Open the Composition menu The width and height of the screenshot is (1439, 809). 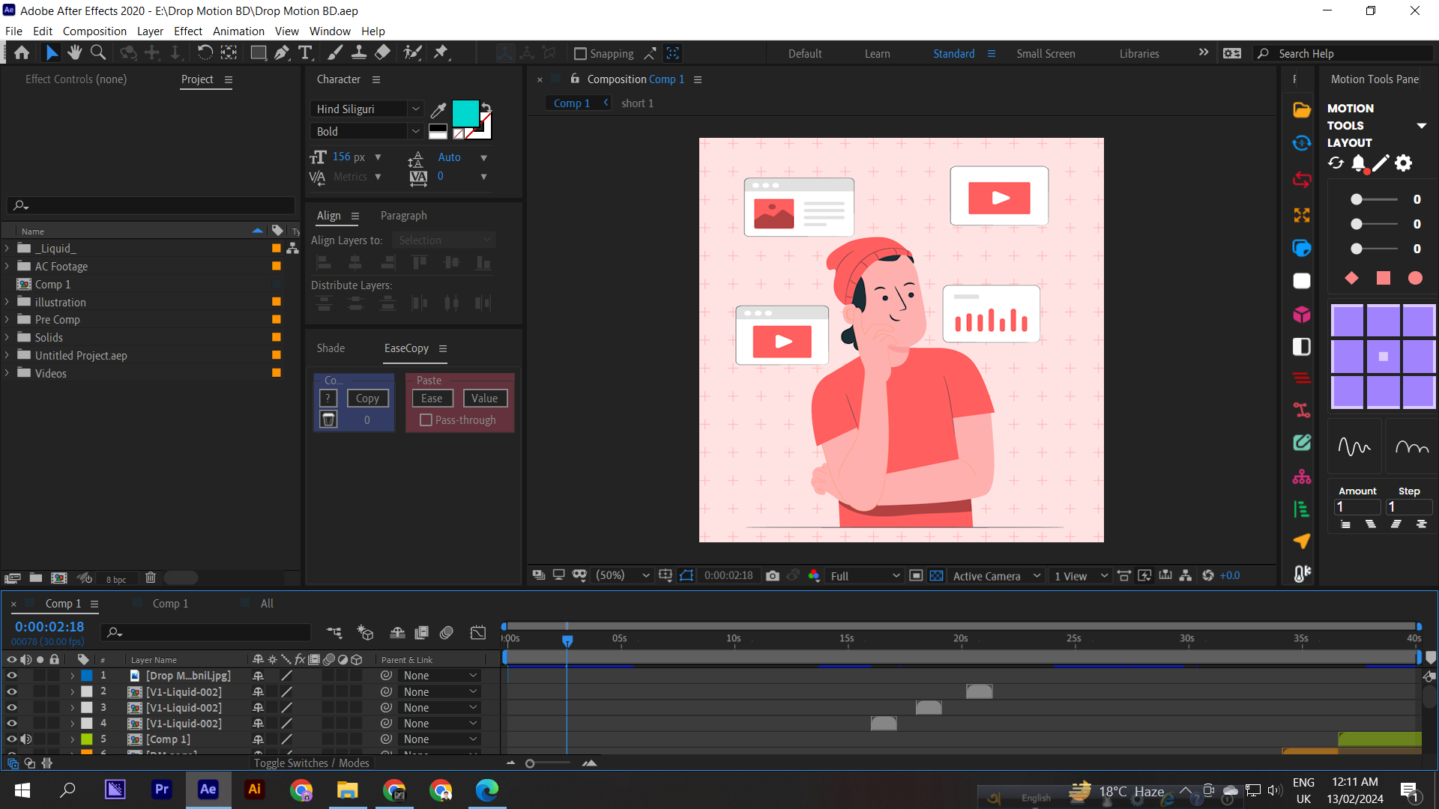94,31
